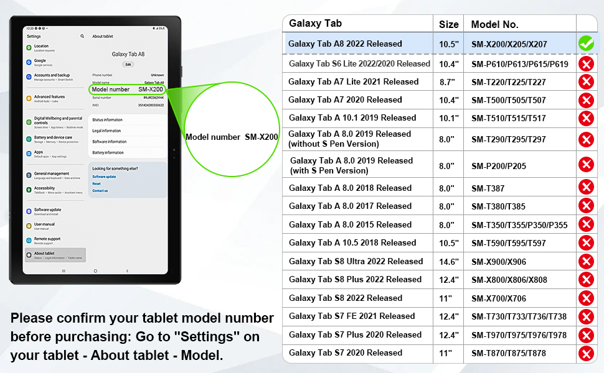Click the red X beside SM-T290/T295/T297
The width and height of the screenshot is (604, 373).
(587, 139)
